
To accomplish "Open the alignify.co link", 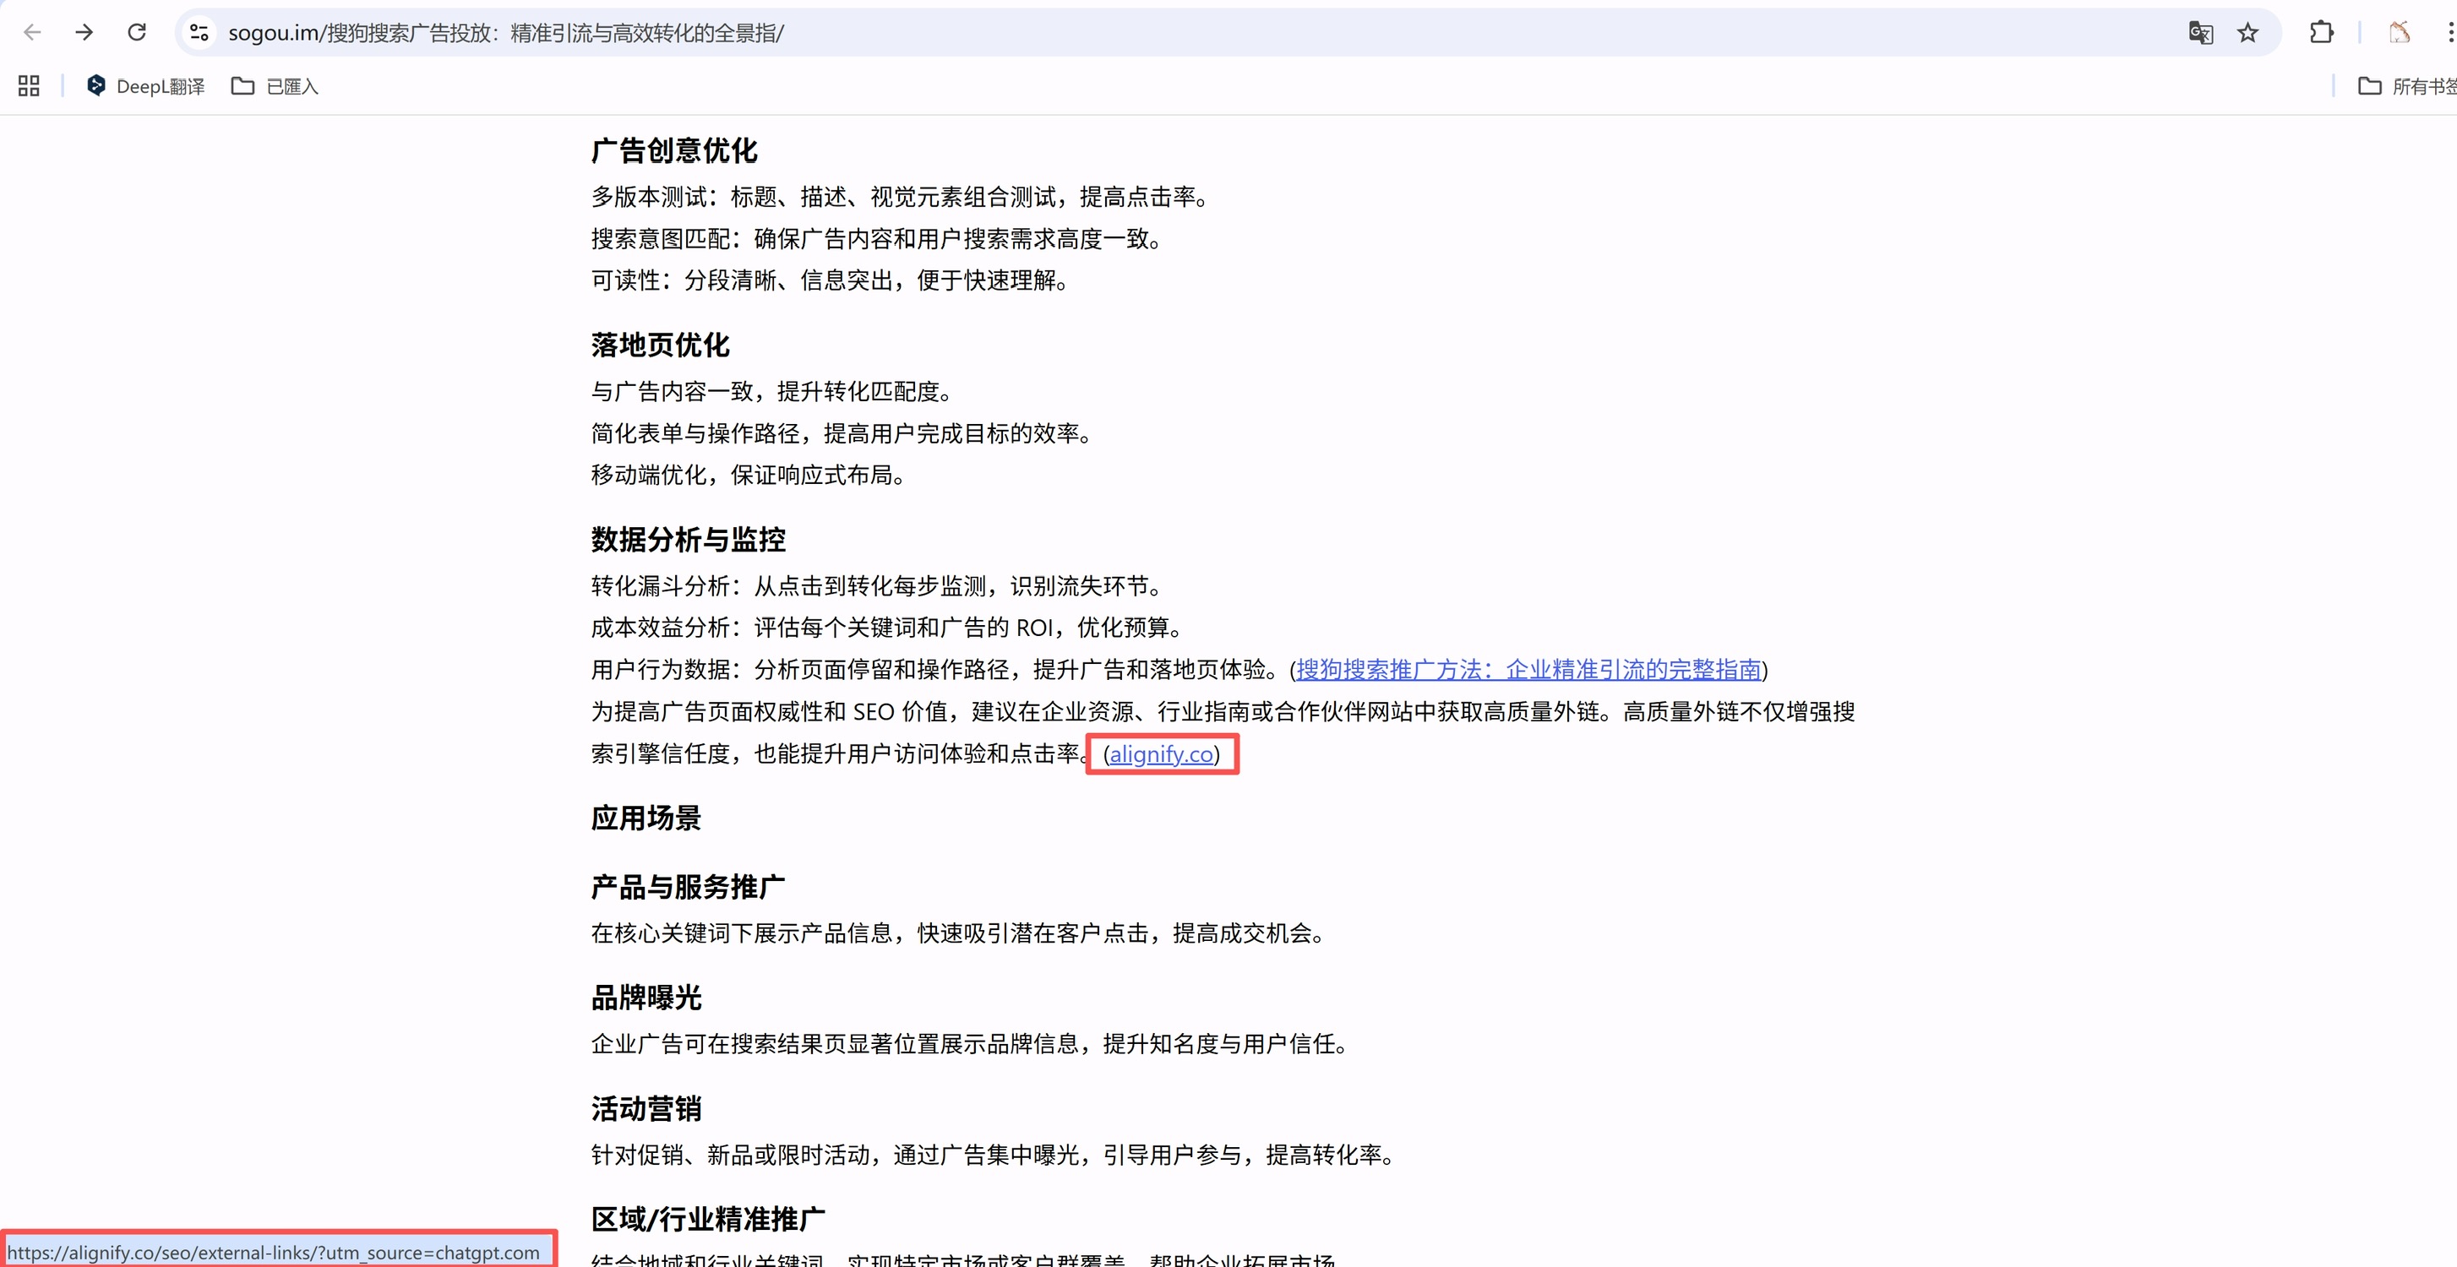I will (1161, 754).
